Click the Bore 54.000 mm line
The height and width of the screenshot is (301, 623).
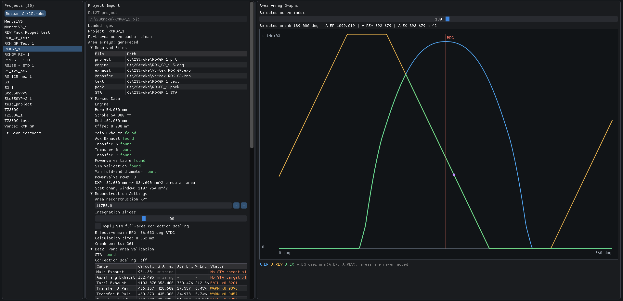111,110
